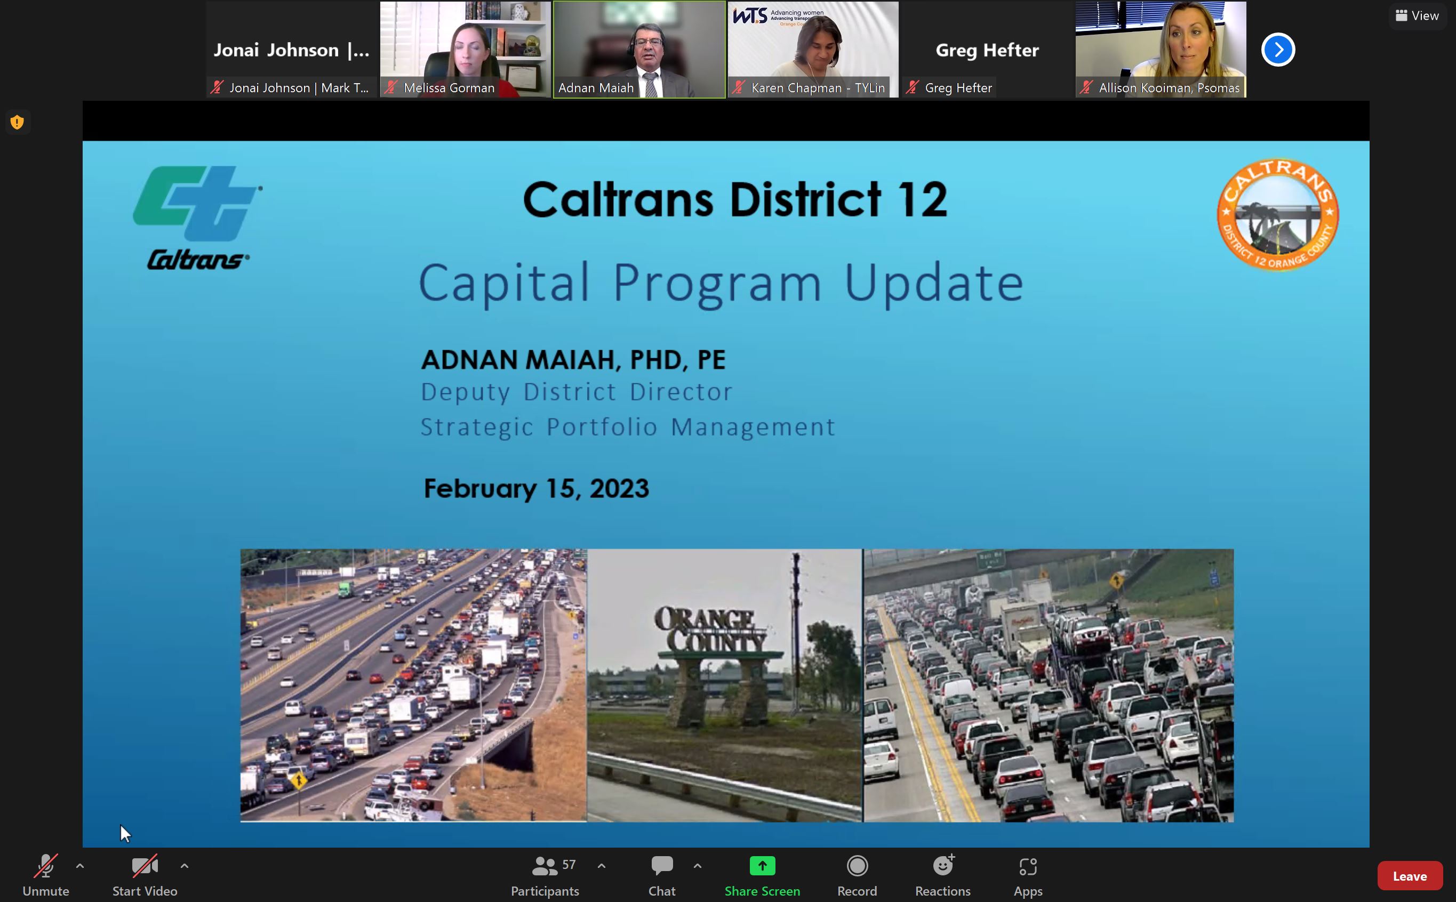Viewport: 1456px width, 902px height.
Task: Select Karen Chapman - TYLin video tile
Action: coord(813,50)
